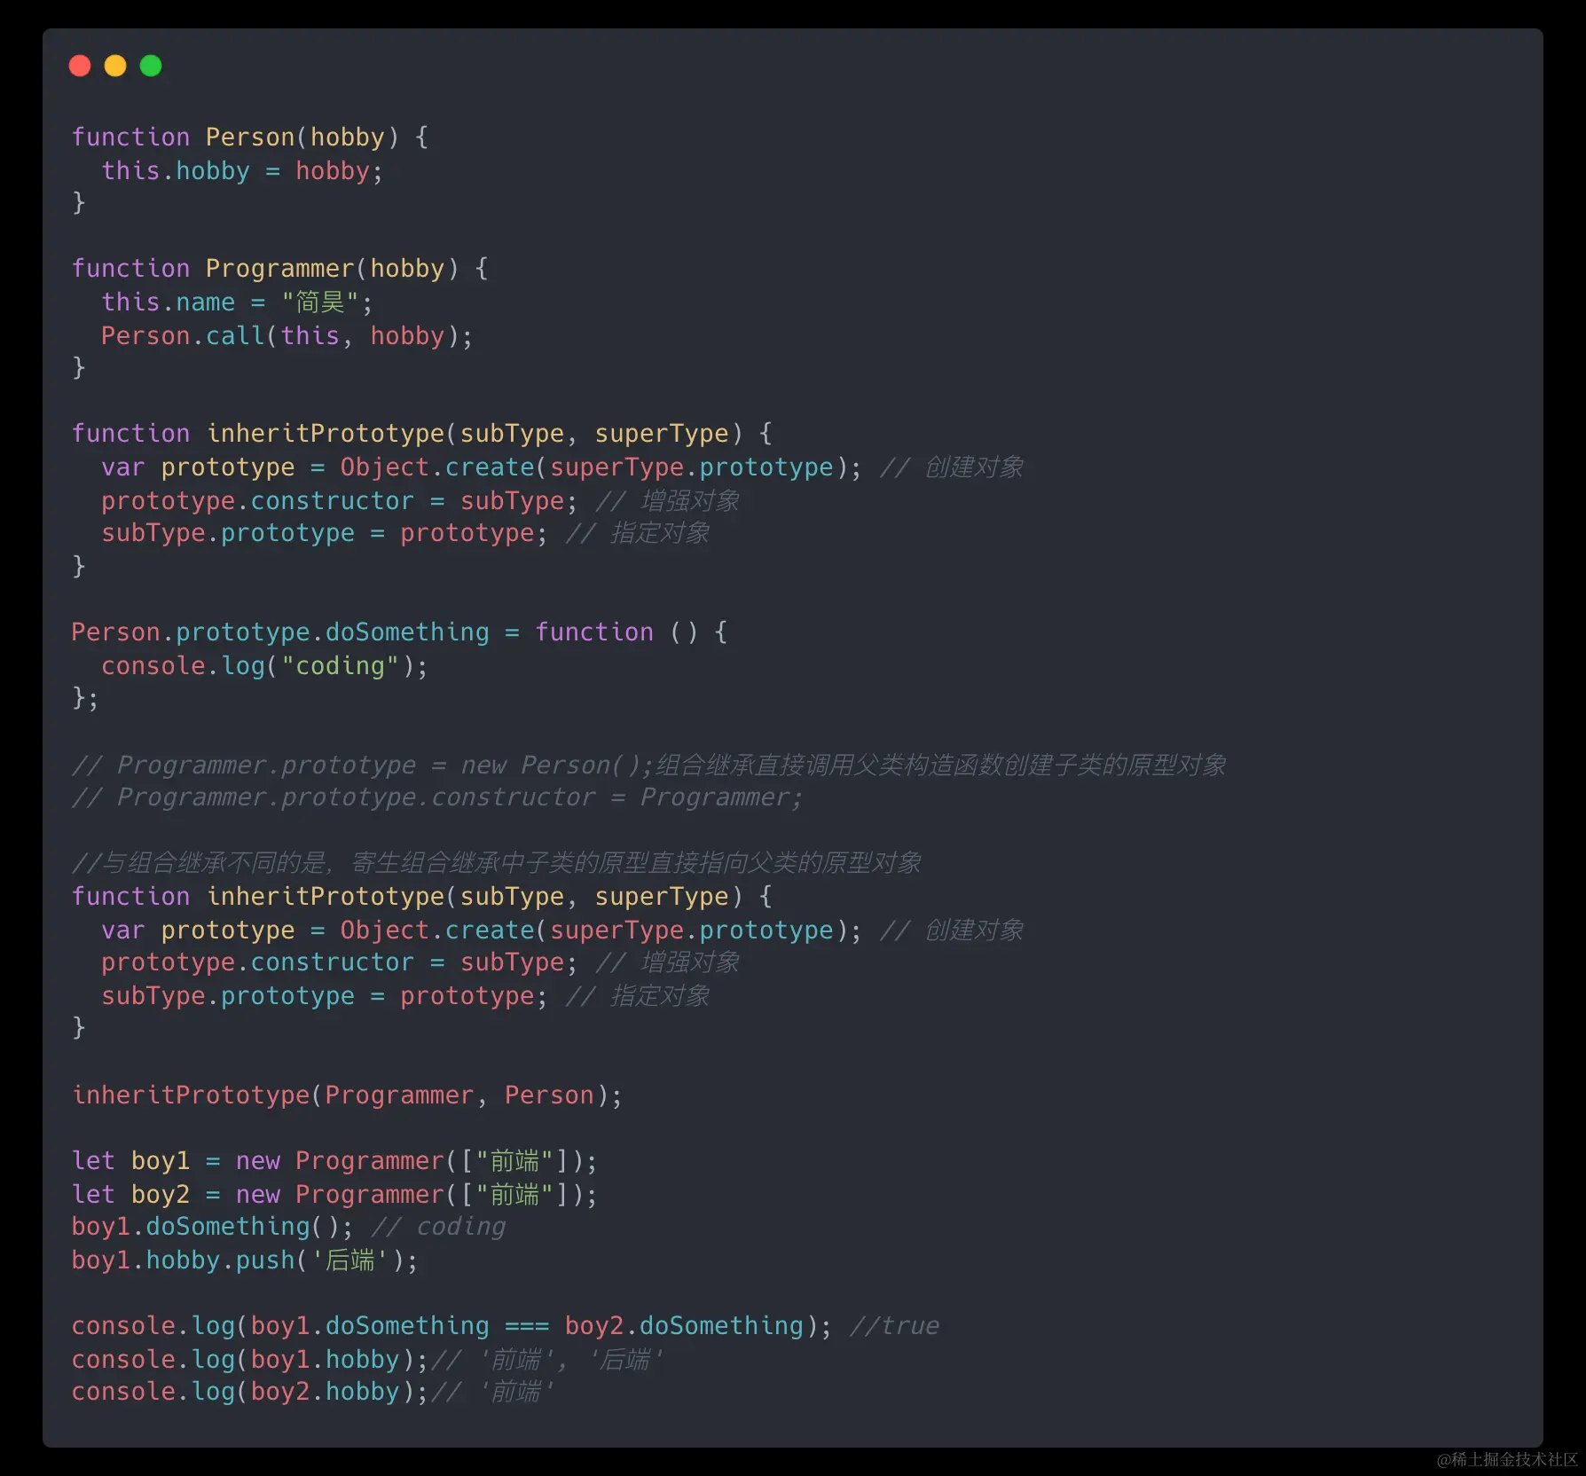
Task: Click the 'boy1.doSomething();' line
Action: point(212,1227)
